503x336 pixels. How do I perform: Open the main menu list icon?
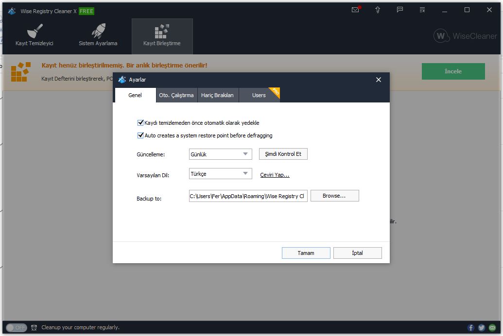click(422, 10)
